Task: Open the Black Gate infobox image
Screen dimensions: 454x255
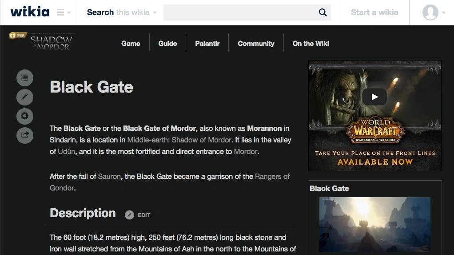Action: click(x=374, y=224)
